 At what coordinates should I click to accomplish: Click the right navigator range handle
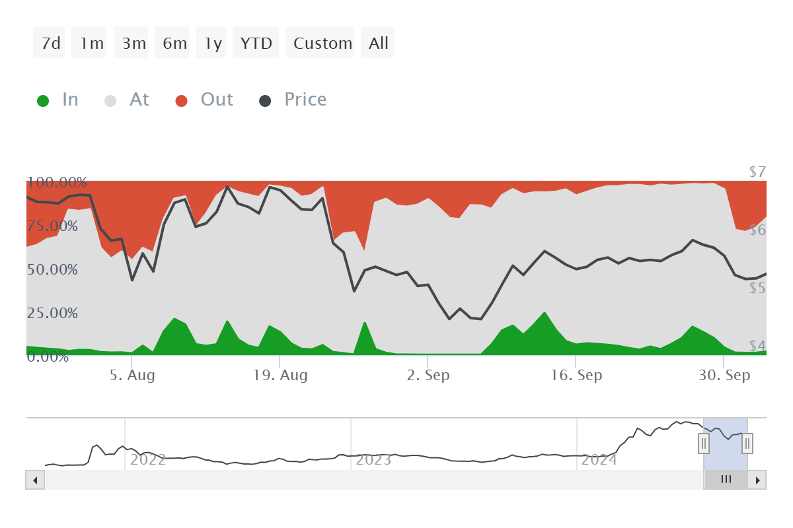(x=747, y=444)
